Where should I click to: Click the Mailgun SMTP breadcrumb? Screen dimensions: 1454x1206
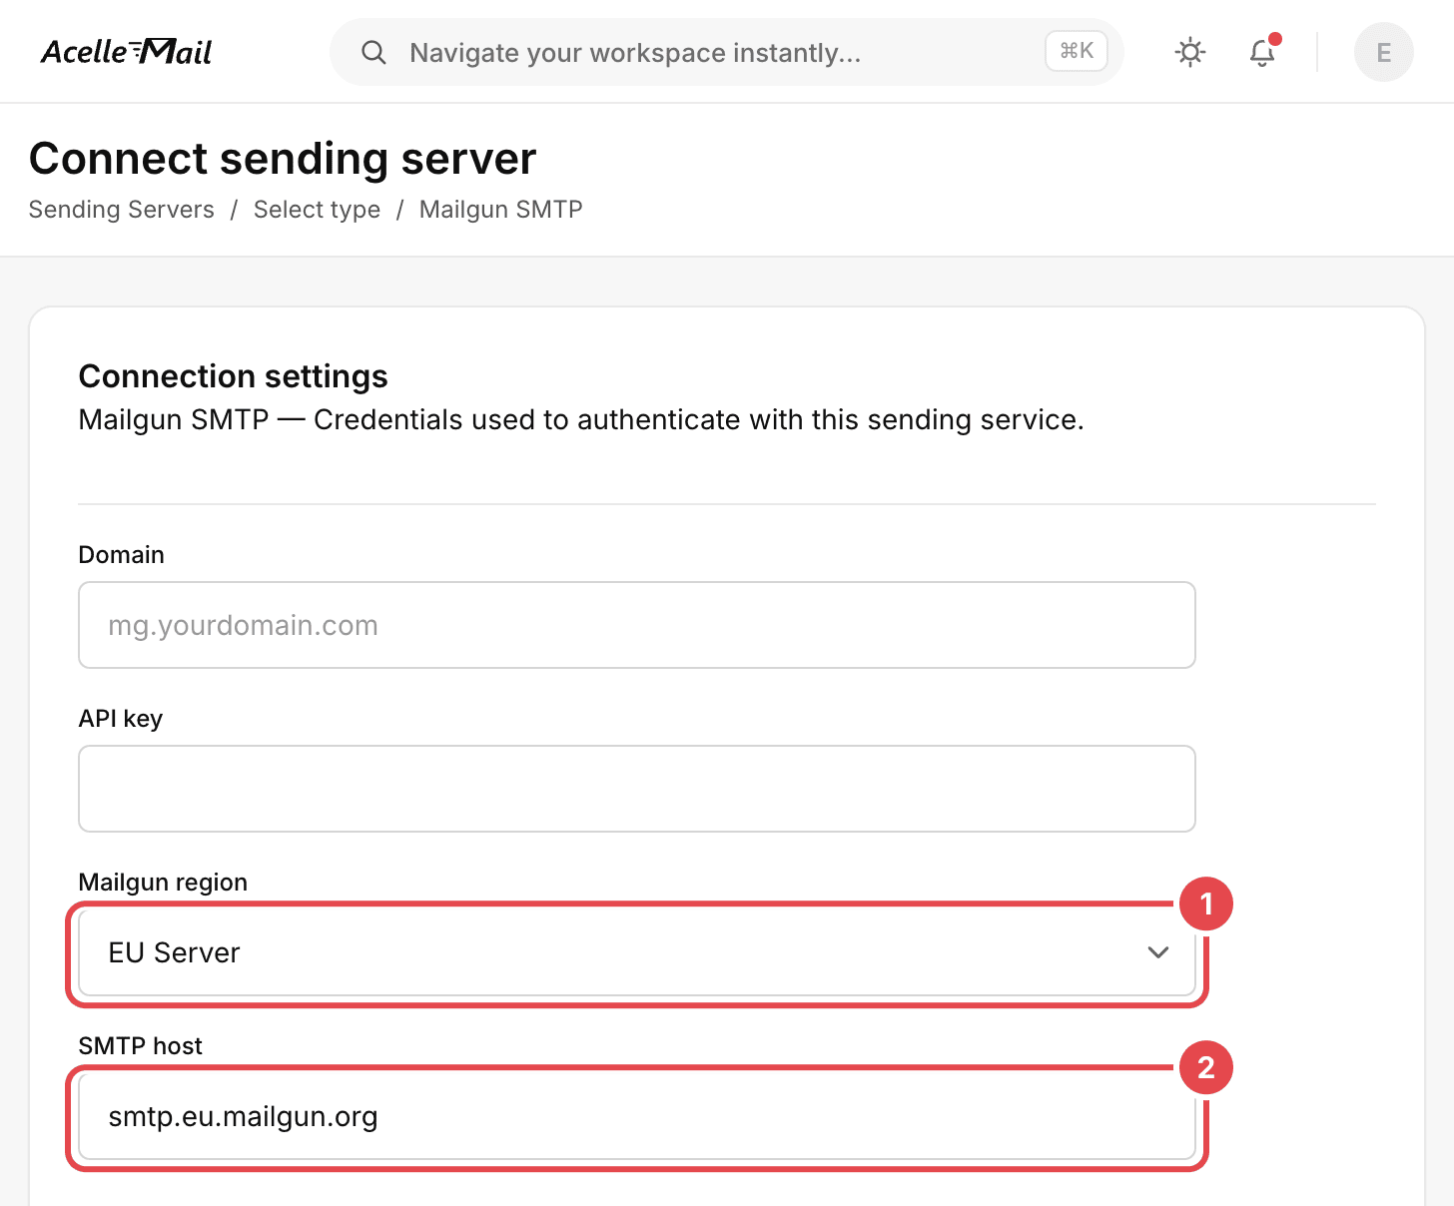click(x=501, y=210)
